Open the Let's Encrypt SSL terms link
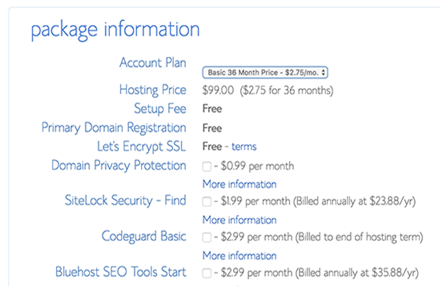Screen dimensions: 442x288 (244, 147)
